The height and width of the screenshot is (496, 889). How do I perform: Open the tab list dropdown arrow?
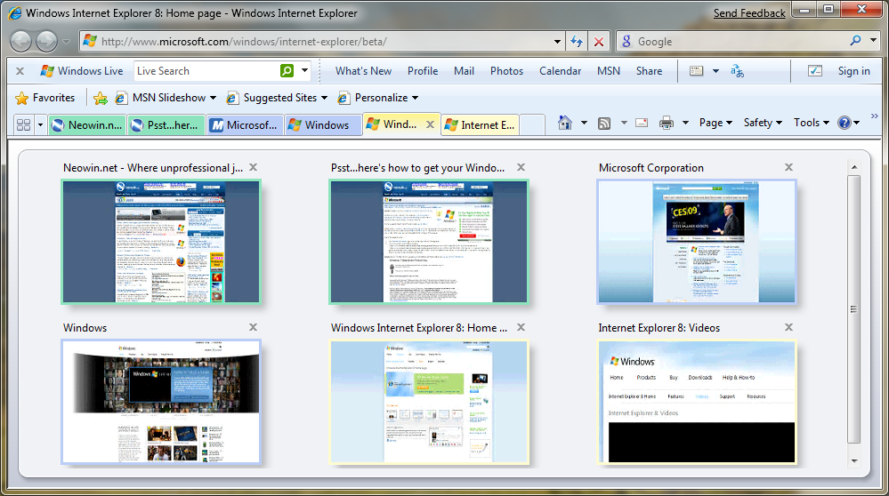(40, 124)
